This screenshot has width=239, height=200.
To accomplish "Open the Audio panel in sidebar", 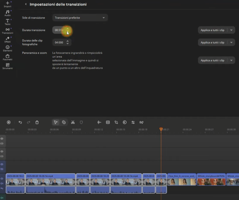I will [x=7, y=13].
